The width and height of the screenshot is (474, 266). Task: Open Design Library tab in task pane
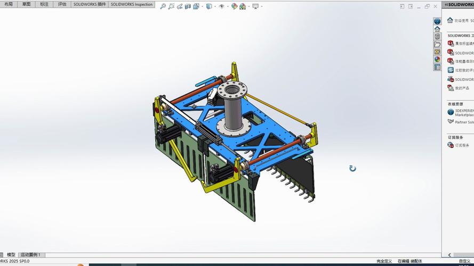[x=437, y=37]
